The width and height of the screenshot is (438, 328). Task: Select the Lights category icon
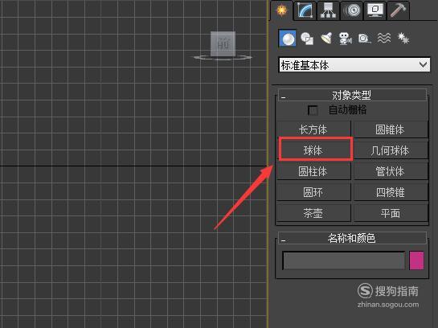326,39
